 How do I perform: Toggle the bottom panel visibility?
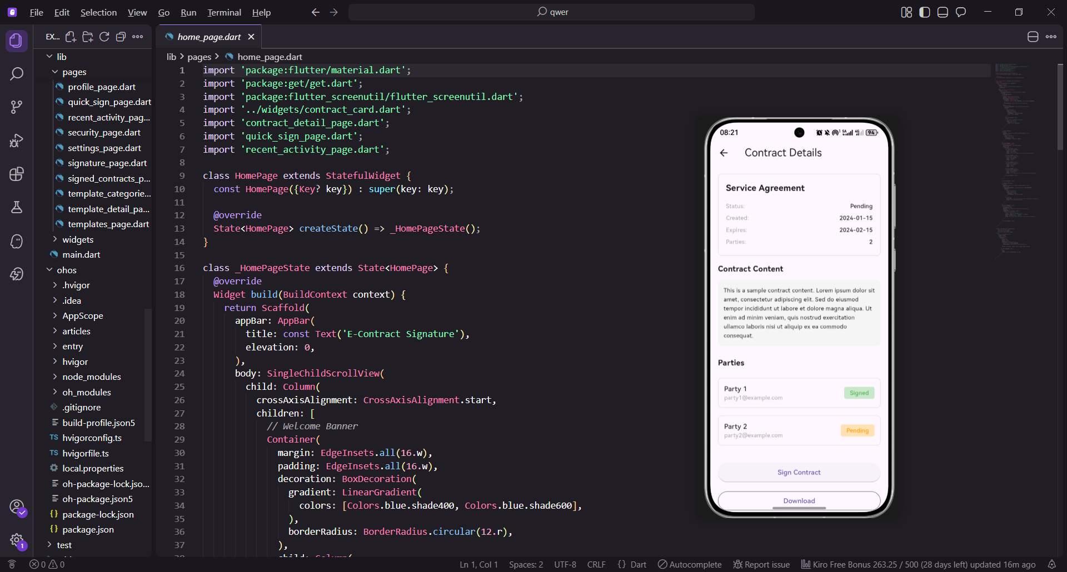(x=943, y=12)
